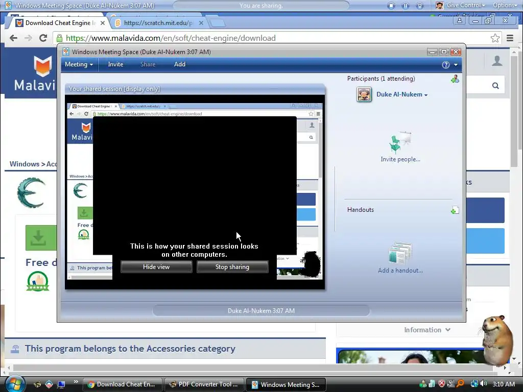Click the add participant icon beside Participants
Image resolution: width=523 pixels, height=392 pixels.
[455, 79]
